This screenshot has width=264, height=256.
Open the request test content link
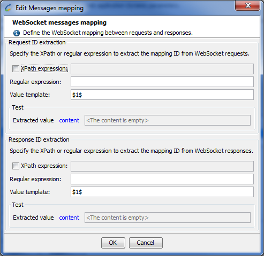tap(69, 120)
